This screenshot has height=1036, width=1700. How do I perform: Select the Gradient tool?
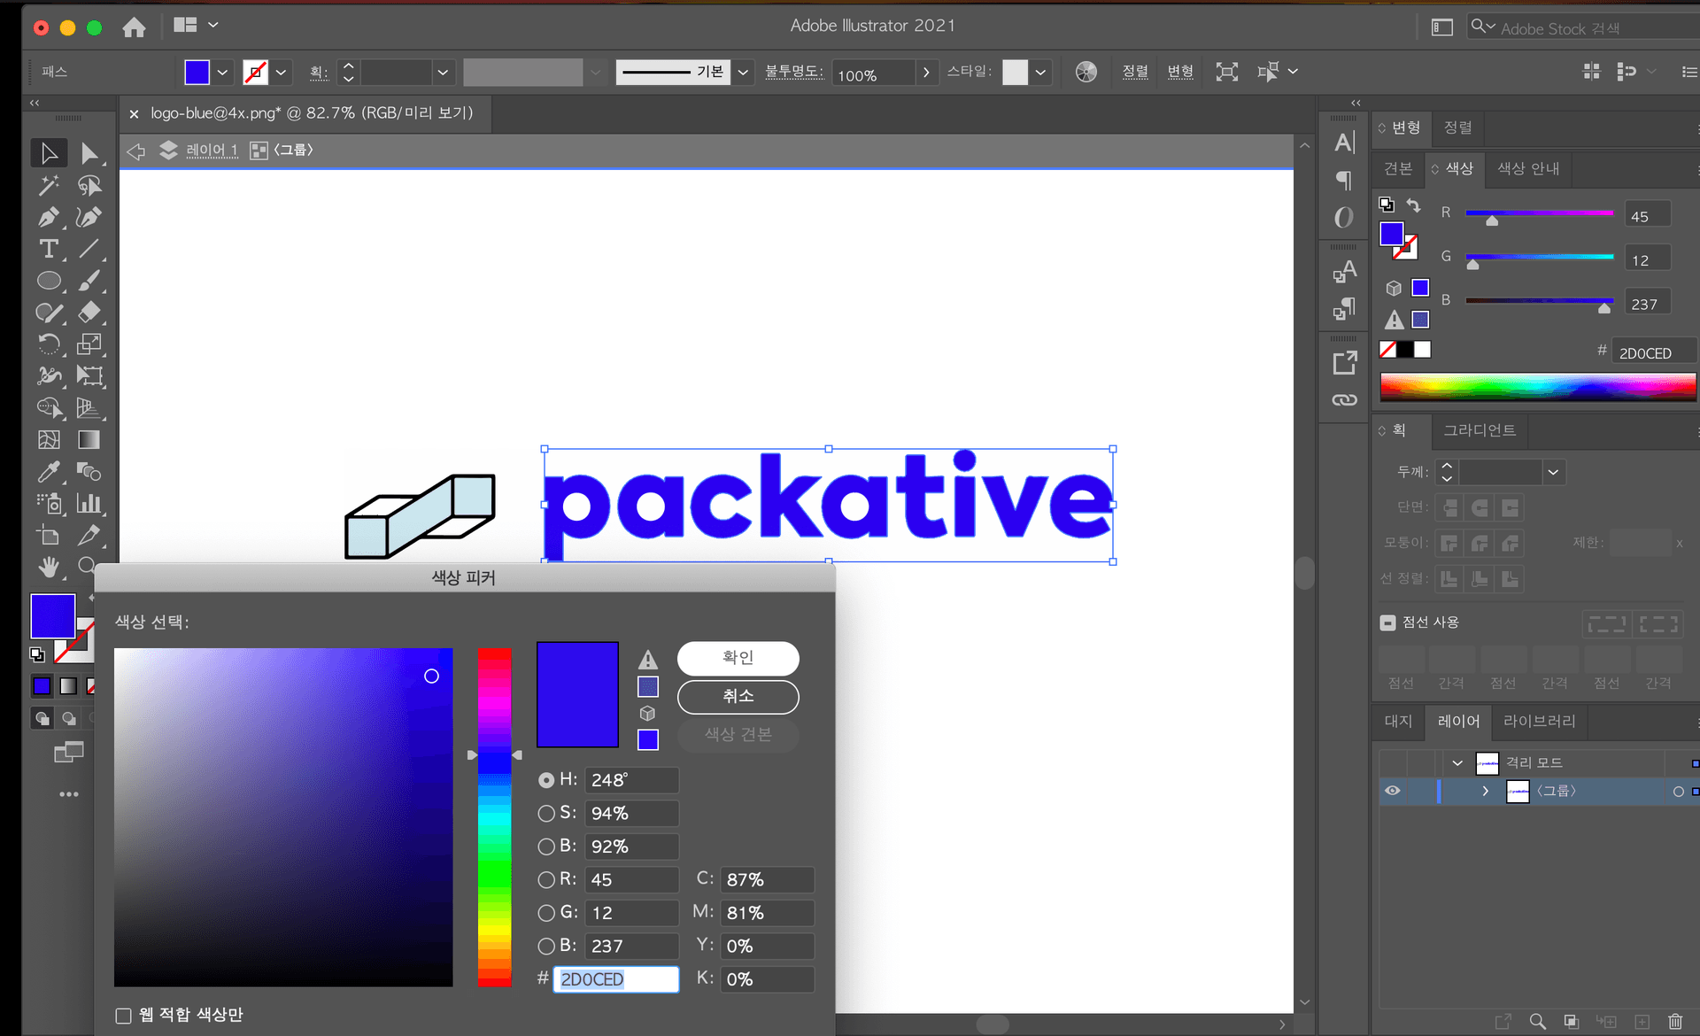[x=89, y=440]
